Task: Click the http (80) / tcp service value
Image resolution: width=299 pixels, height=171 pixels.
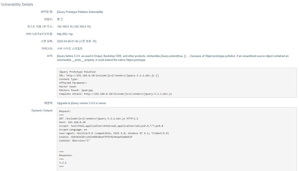Action: point(65,34)
